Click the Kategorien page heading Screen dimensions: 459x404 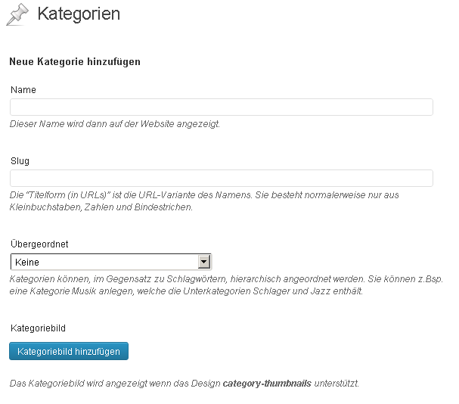point(79,14)
